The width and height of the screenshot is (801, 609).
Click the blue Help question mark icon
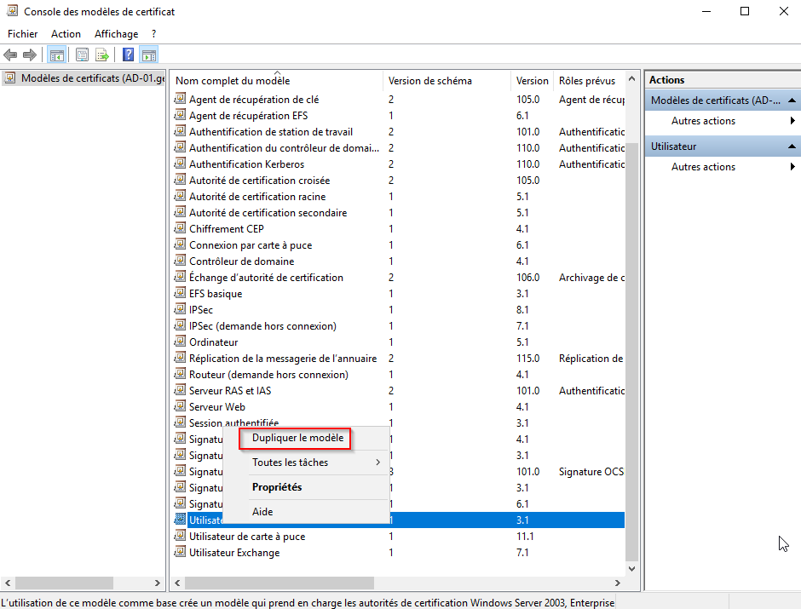(x=129, y=55)
